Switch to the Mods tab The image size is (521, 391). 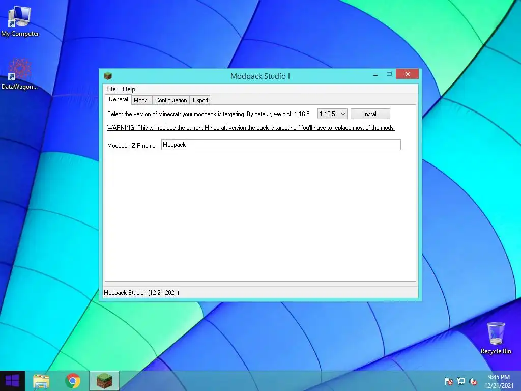point(140,100)
